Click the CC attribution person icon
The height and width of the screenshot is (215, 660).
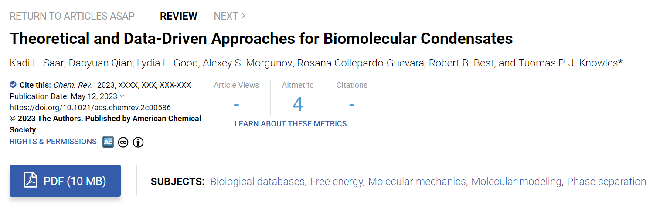[138, 142]
